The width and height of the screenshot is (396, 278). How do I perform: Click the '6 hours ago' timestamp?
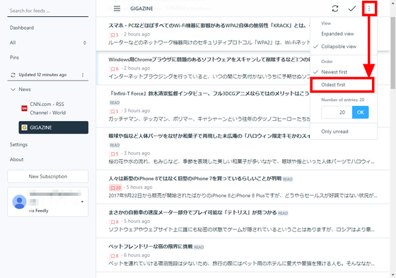(x=136, y=255)
